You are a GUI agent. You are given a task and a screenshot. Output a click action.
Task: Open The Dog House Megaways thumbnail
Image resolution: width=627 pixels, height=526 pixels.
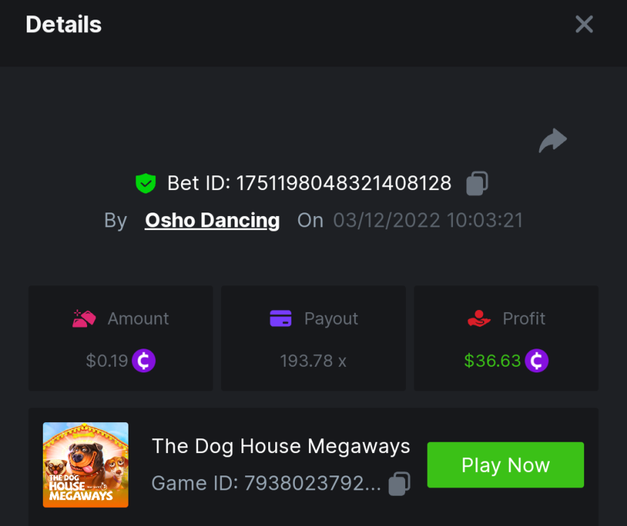pyautogui.click(x=85, y=464)
